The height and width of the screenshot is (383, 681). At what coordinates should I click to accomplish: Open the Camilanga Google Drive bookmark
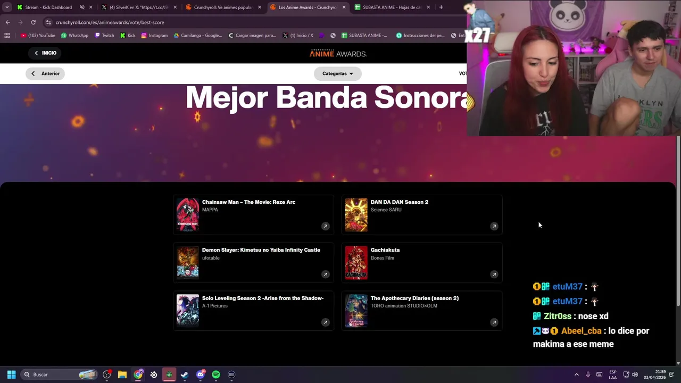[x=198, y=36]
